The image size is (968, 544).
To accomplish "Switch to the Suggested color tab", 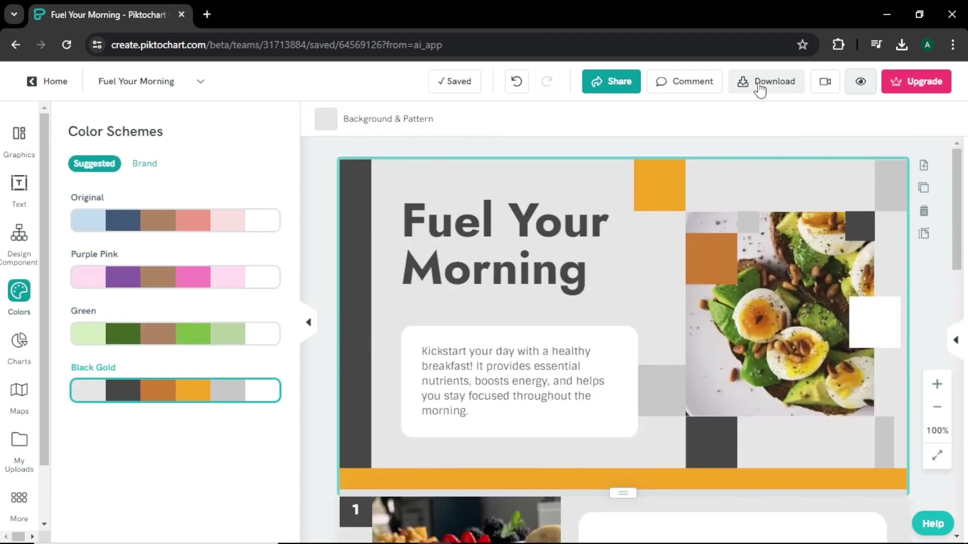I will pyautogui.click(x=94, y=163).
